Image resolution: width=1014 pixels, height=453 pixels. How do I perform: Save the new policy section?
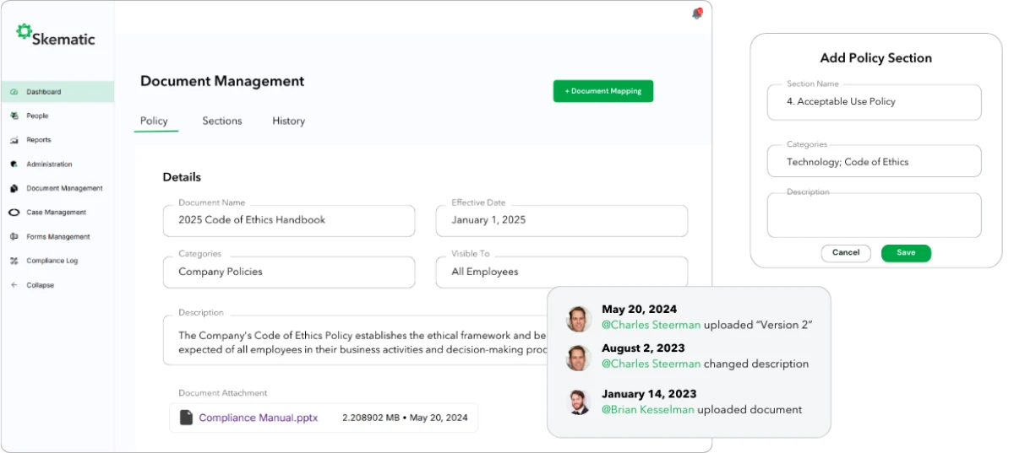tap(905, 253)
